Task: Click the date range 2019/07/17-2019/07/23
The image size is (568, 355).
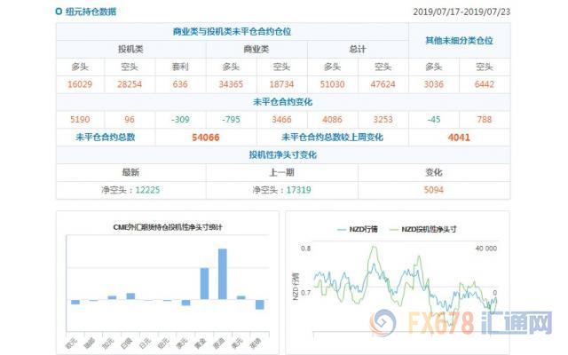Action: [x=461, y=12]
